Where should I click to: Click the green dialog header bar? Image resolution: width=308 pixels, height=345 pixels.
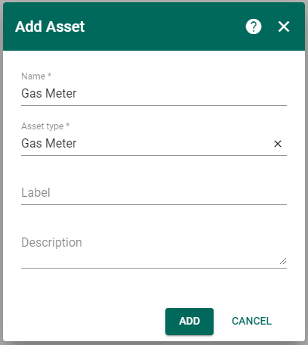tap(154, 26)
